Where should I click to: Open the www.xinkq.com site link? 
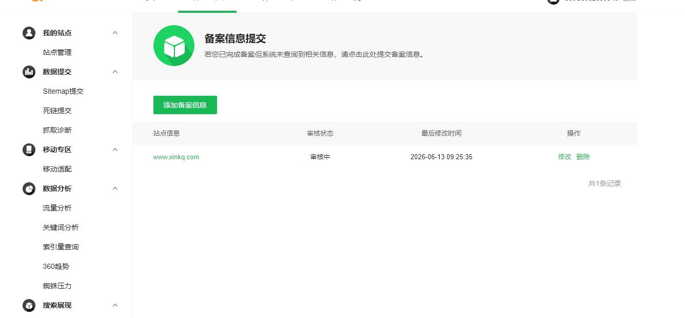click(176, 157)
